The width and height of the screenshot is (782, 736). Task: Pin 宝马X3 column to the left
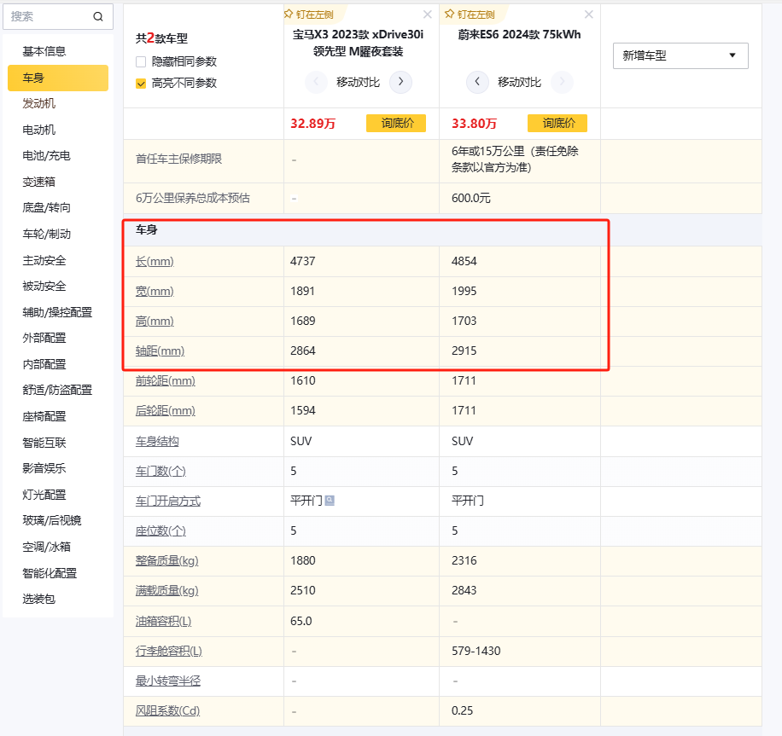click(x=309, y=14)
